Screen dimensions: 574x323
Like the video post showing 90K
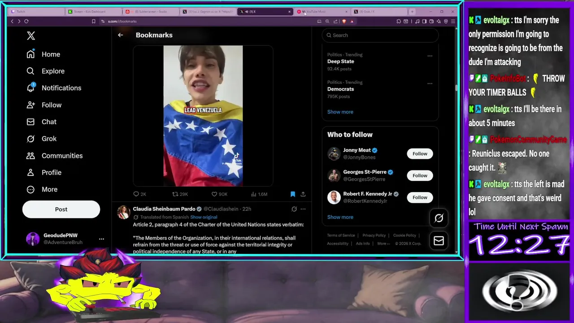[x=219, y=194]
